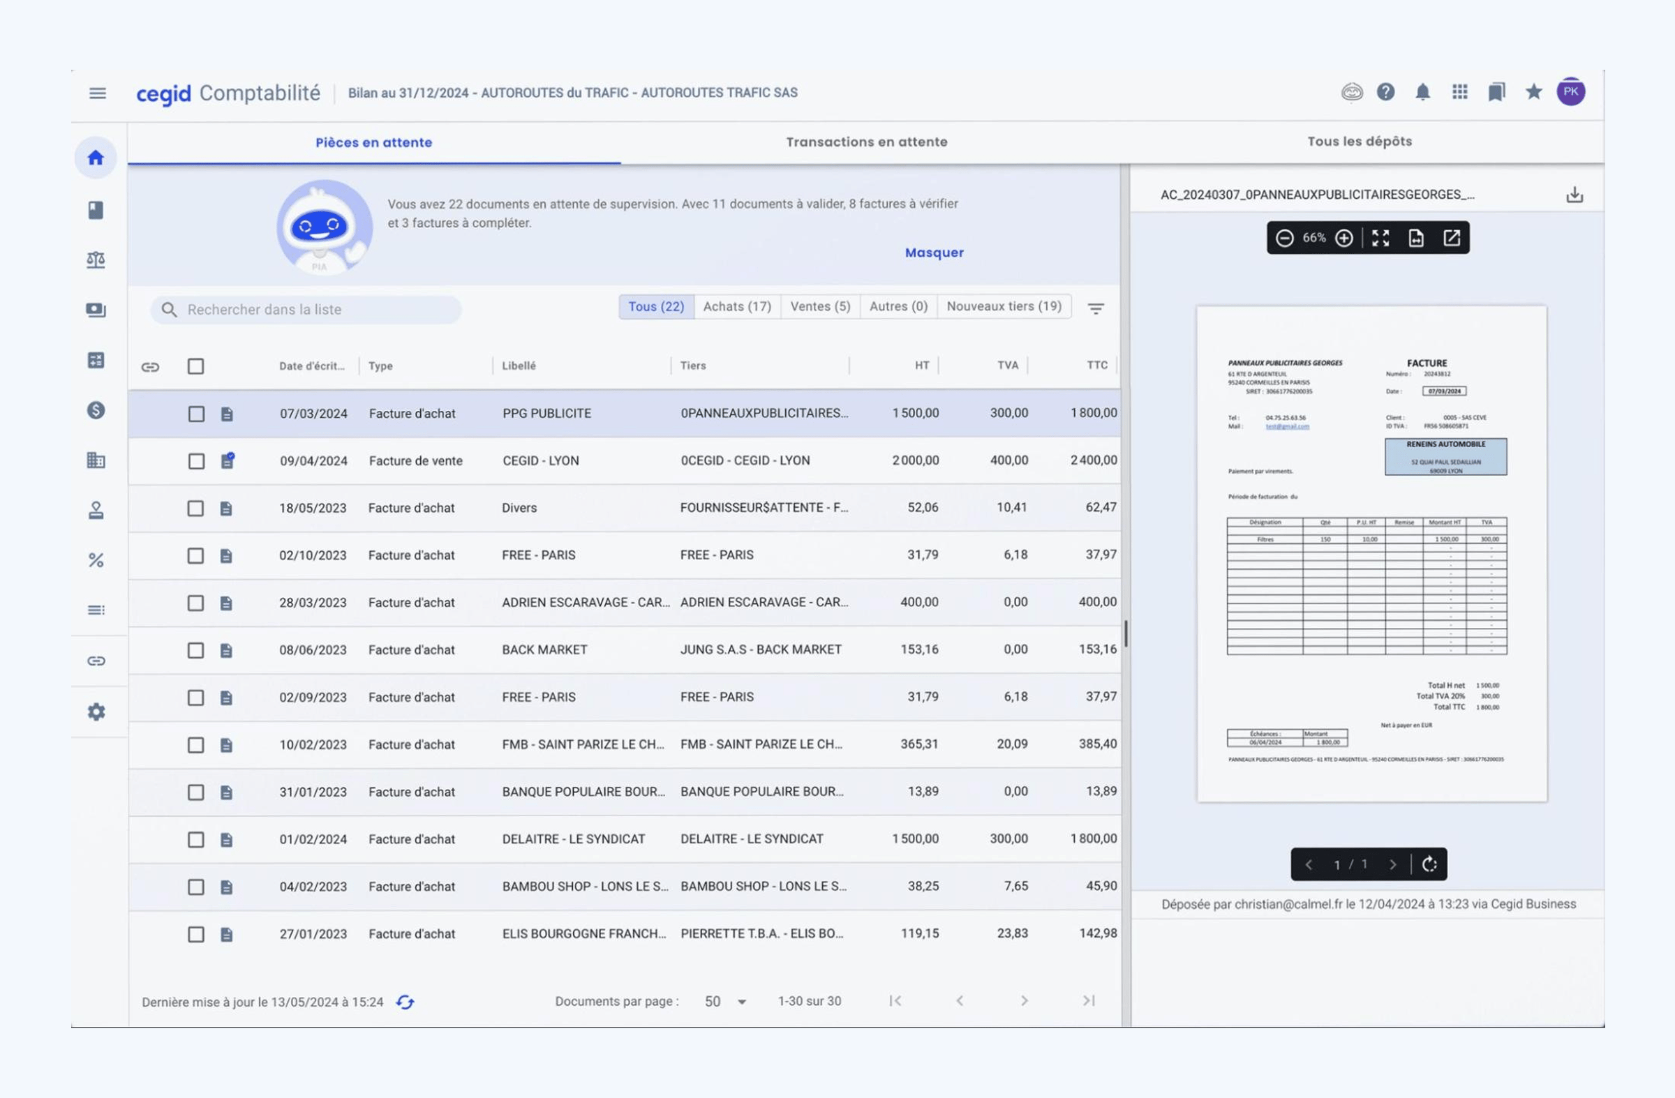Open the home sidebar icon
The height and width of the screenshot is (1098, 1675).
[x=96, y=158]
